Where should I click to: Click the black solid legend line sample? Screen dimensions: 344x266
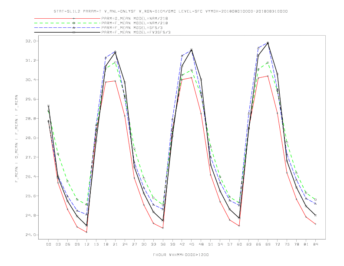coord(67,32)
